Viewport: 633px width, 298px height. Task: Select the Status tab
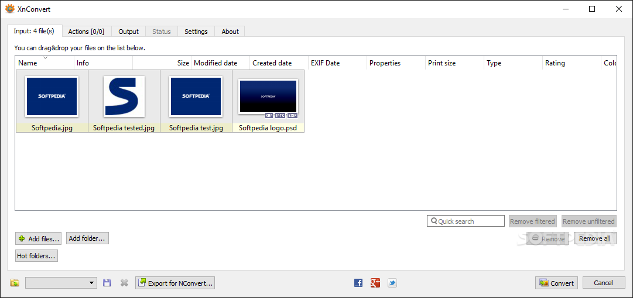(x=162, y=32)
